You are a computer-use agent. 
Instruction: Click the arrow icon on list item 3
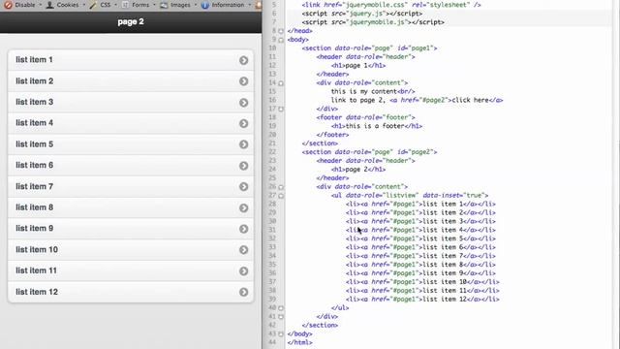(x=243, y=103)
